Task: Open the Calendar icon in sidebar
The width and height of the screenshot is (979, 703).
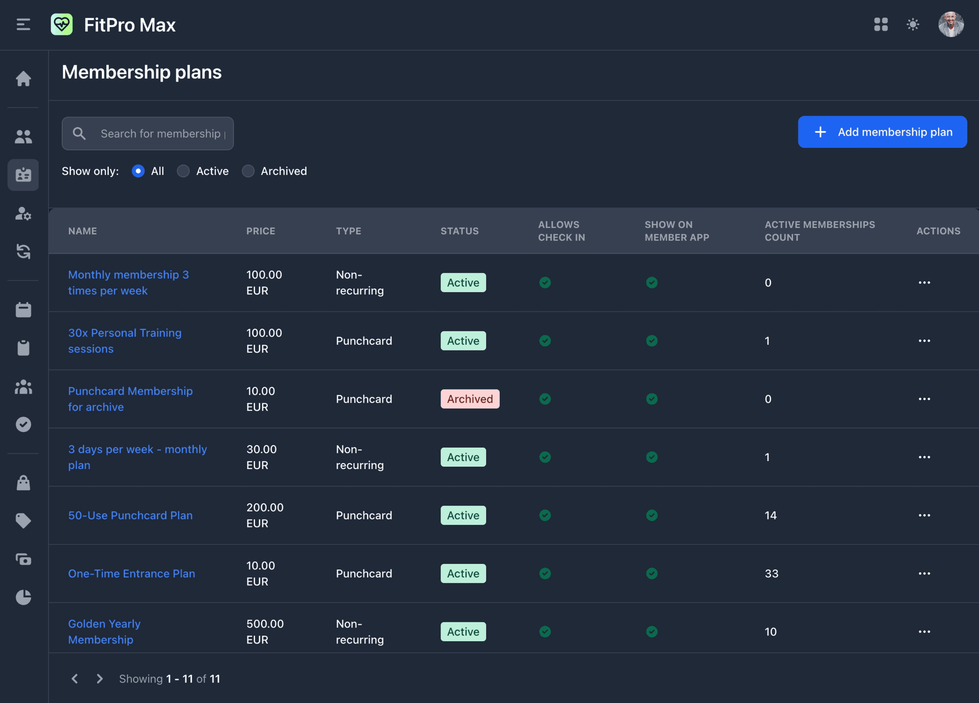Action: click(23, 309)
